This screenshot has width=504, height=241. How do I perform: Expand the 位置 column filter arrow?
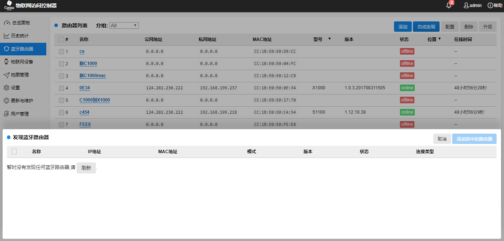(x=440, y=39)
